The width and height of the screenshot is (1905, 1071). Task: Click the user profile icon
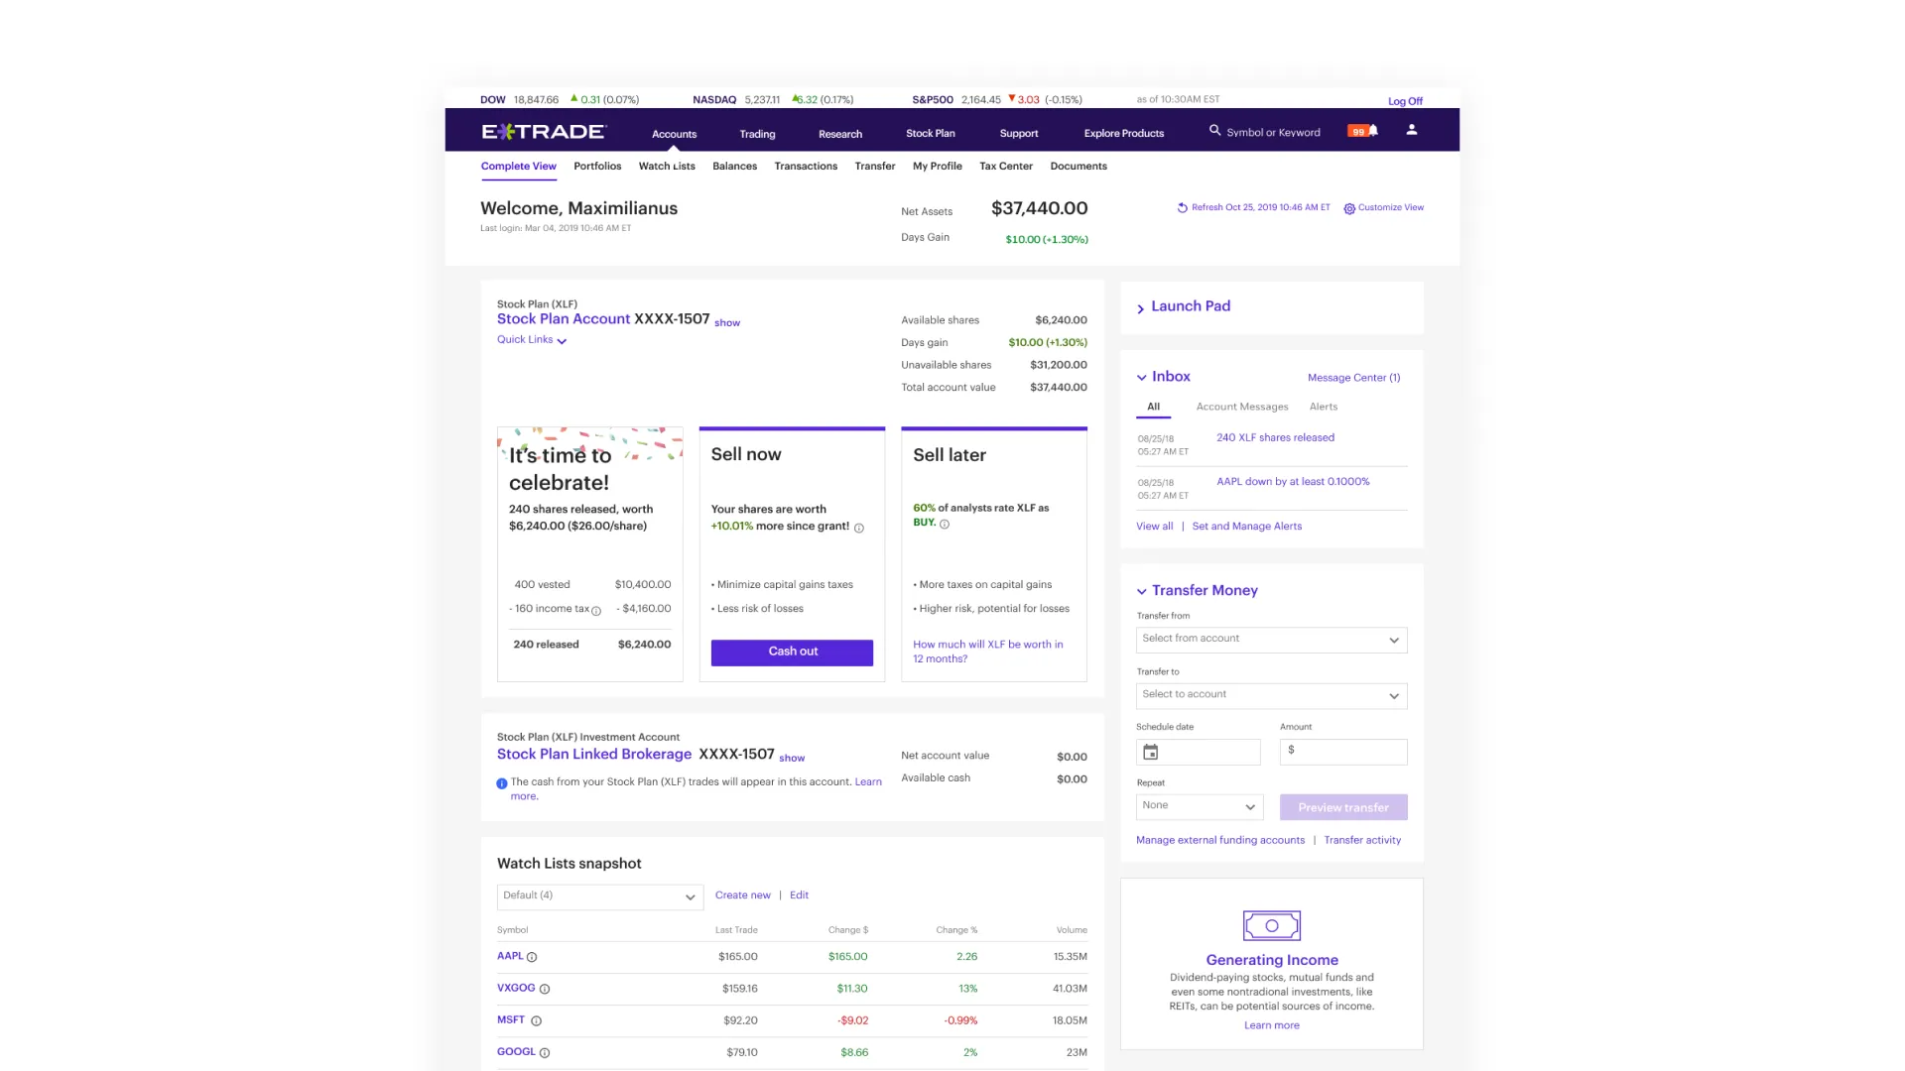pyautogui.click(x=1412, y=130)
